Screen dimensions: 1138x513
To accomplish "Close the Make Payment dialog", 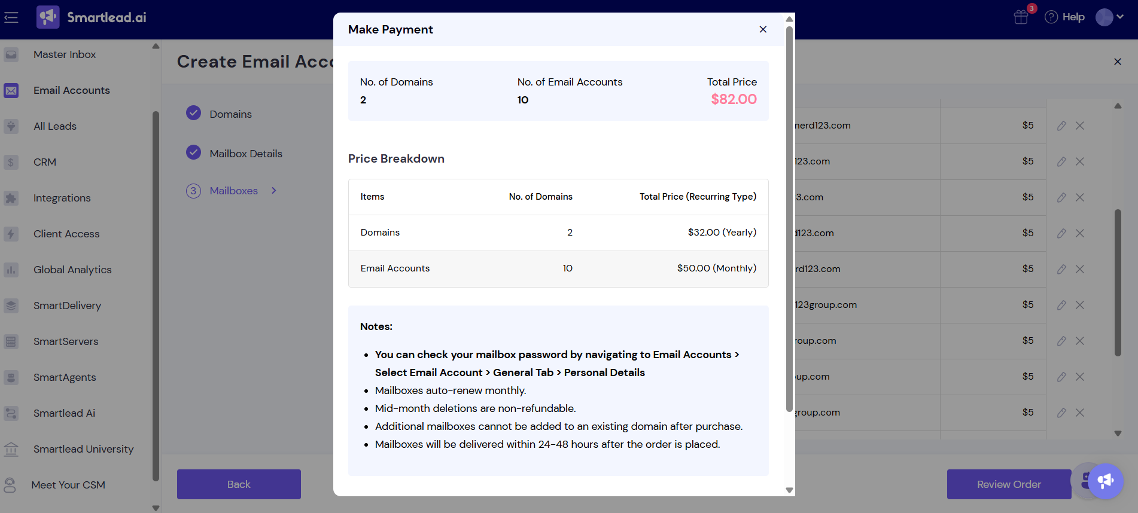I will pyautogui.click(x=763, y=29).
